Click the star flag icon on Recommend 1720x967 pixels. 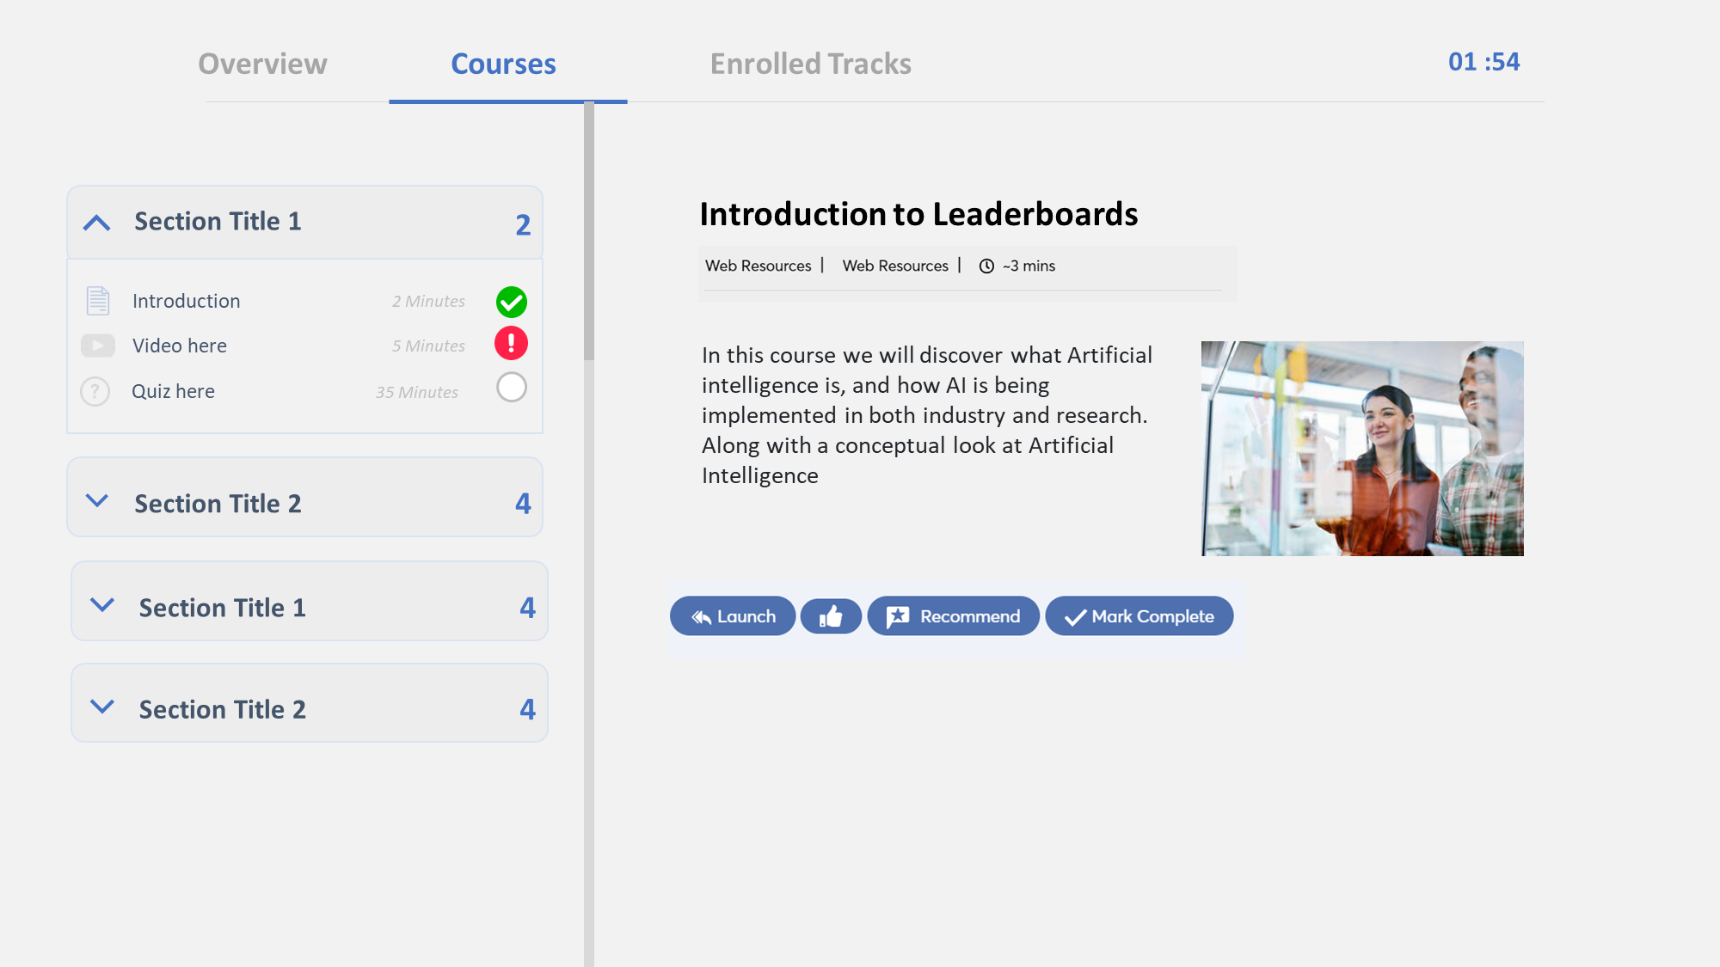(x=898, y=616)
